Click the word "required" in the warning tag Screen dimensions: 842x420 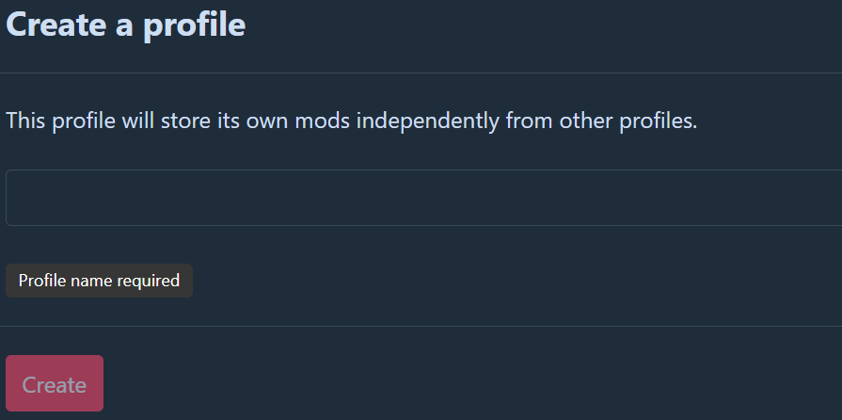148,281
